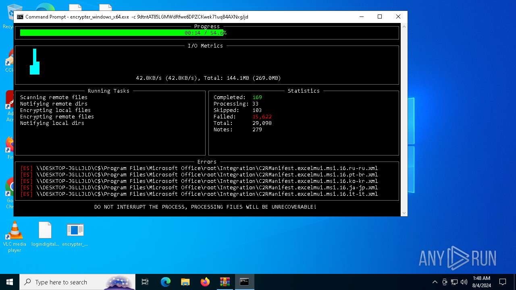
Task: Open Task View from the taskbar
Action: tap(145, 282)
